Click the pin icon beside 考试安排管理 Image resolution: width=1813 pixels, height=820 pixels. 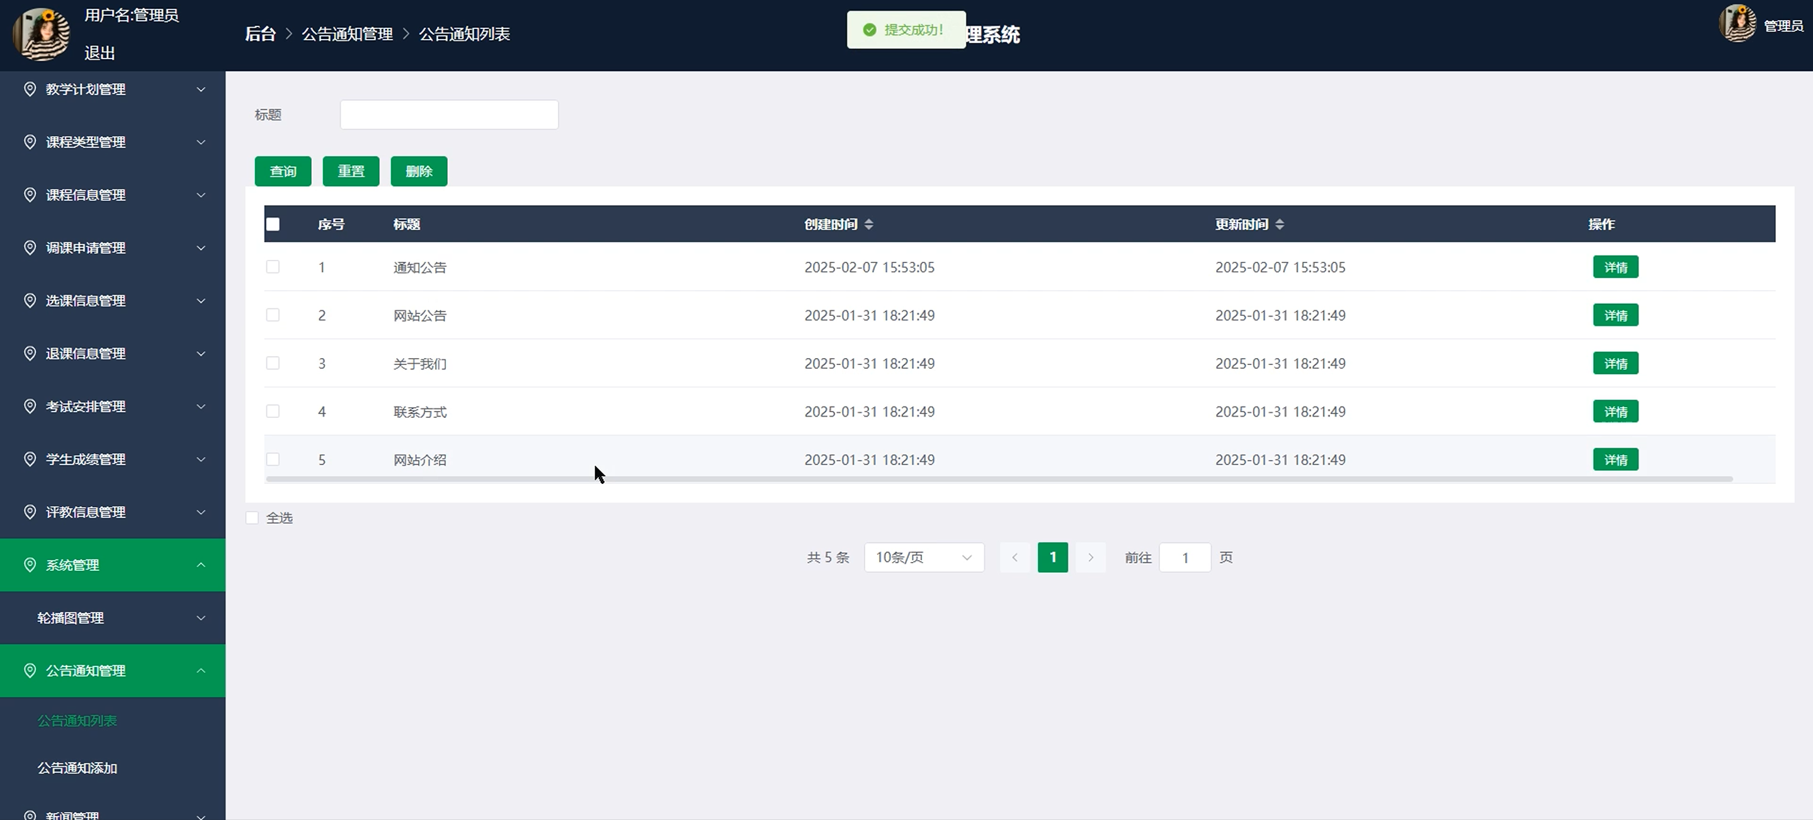[30, 407]
